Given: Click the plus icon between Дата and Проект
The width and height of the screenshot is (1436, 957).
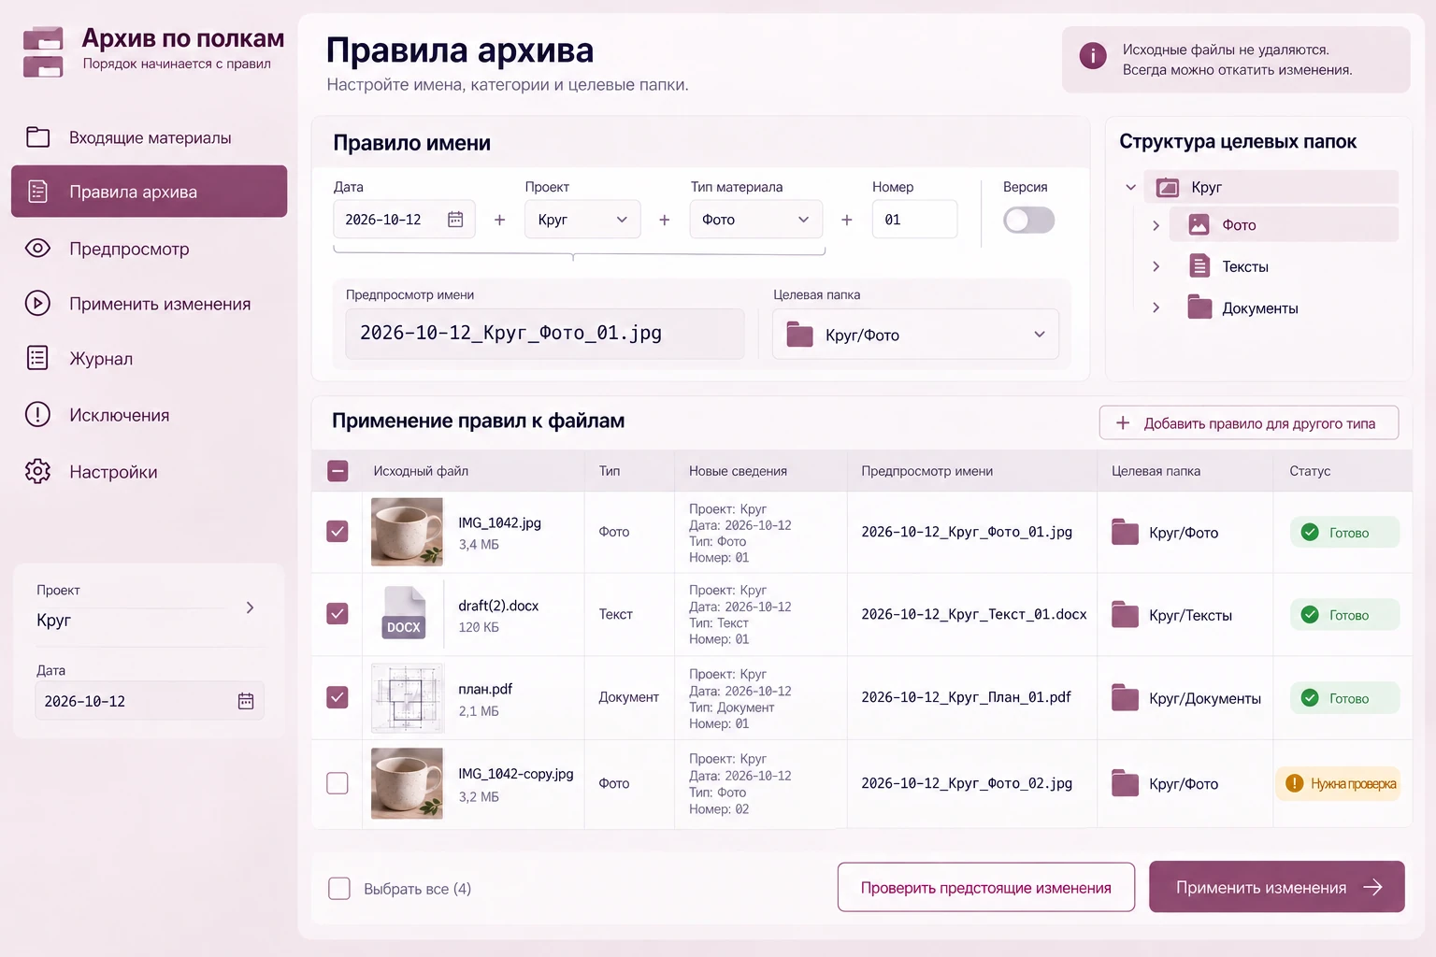Looking at the screenshot, I should coord(499,220).
